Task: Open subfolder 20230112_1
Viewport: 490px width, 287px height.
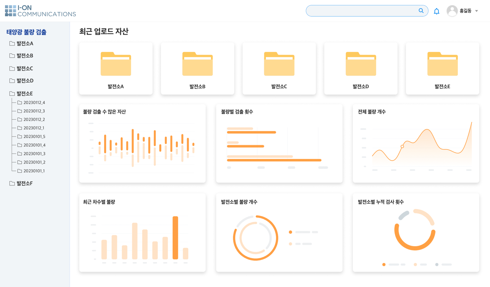Action: coord(34,128)
